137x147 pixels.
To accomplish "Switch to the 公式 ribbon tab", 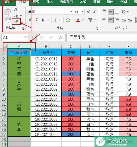I will [83, 2].
